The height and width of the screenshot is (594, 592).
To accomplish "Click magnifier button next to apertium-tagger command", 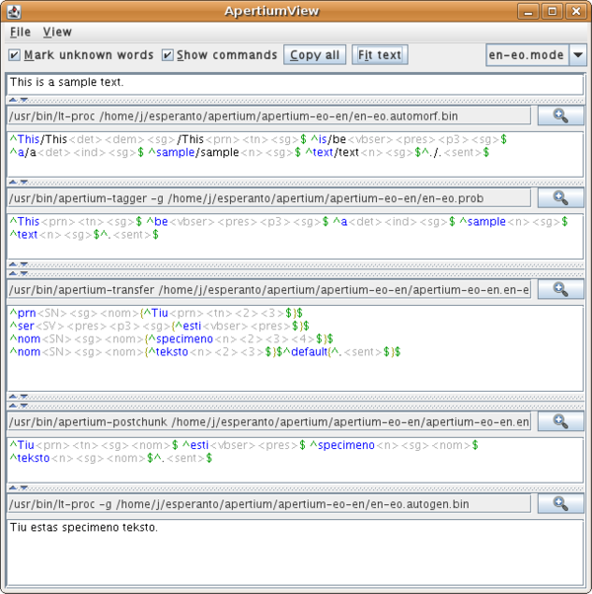I will [560, 197].
